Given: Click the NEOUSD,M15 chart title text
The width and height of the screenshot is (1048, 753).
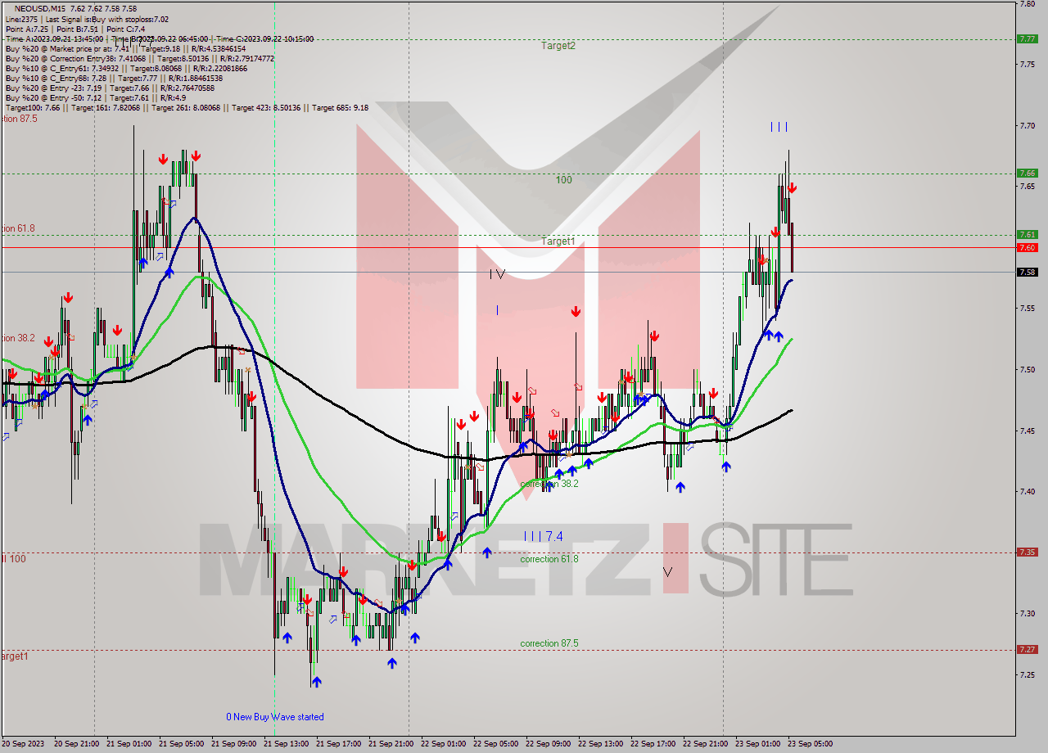Looking at the screenshot, I should [41, 8].
